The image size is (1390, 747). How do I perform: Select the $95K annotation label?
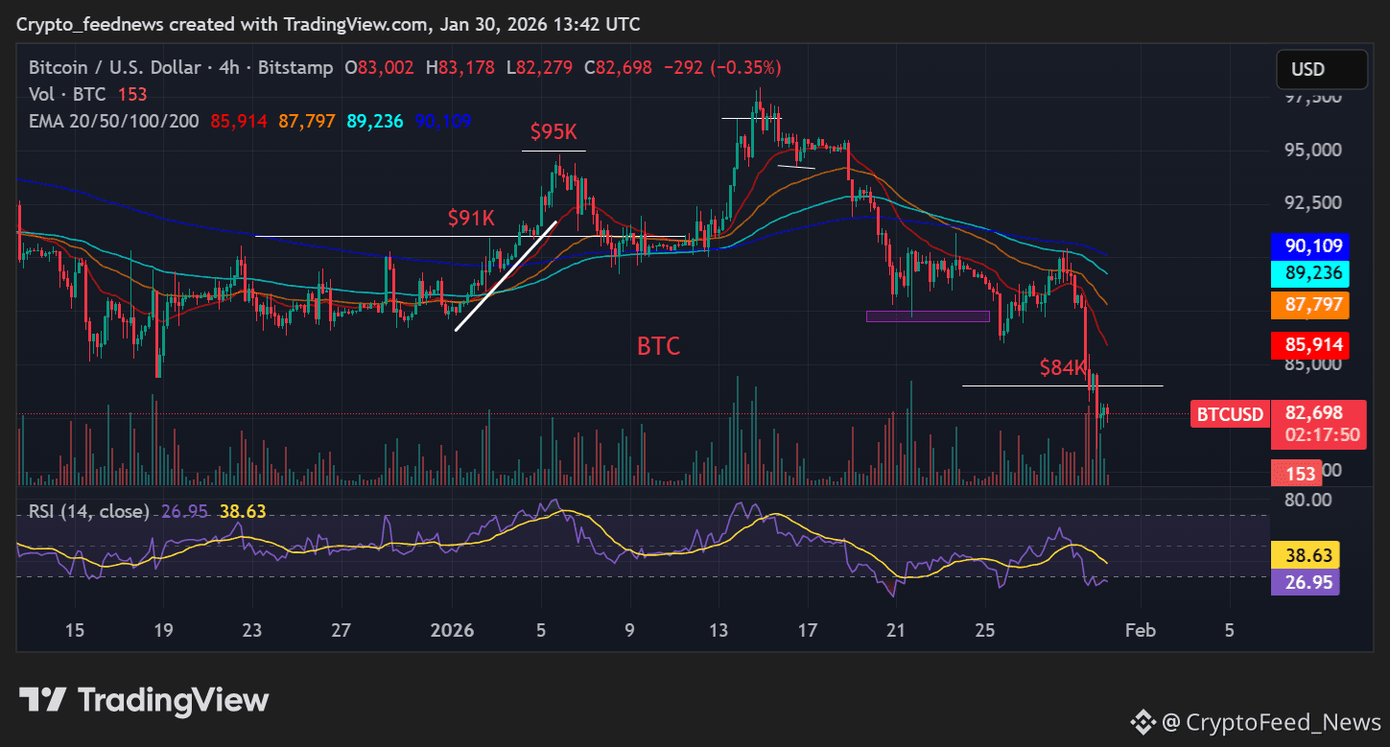click(554, 131)
